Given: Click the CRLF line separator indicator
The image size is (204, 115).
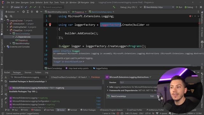Looking at the screenshot, I should [x=141, y=113].
